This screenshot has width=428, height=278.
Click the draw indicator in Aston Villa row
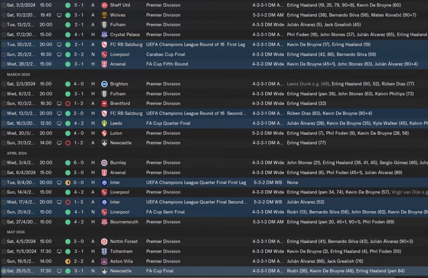[68, 261]
